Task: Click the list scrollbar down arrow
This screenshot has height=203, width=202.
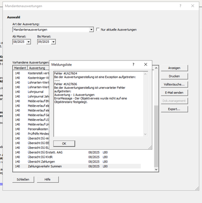Action: [x=156, y=170]
